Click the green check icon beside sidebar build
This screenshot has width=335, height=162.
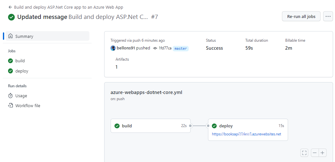tap(11, 61)
